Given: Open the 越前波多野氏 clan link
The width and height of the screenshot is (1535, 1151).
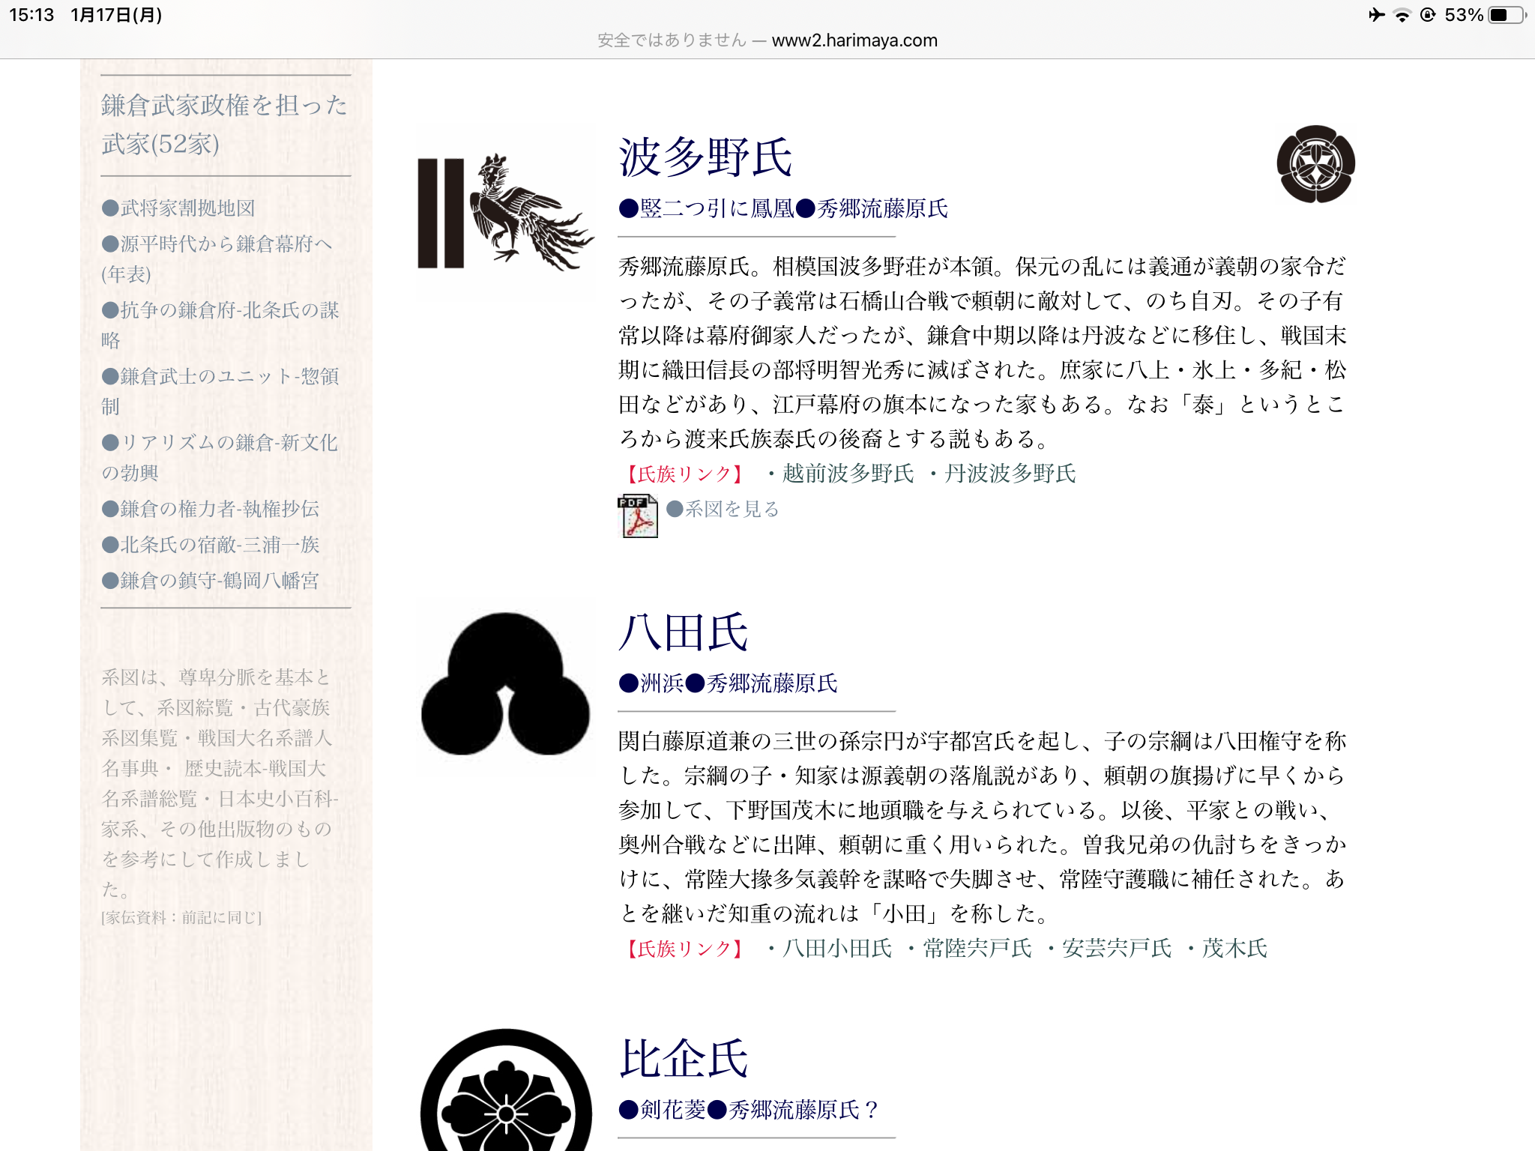Looking at the screenshot, I should coord(848,474).
